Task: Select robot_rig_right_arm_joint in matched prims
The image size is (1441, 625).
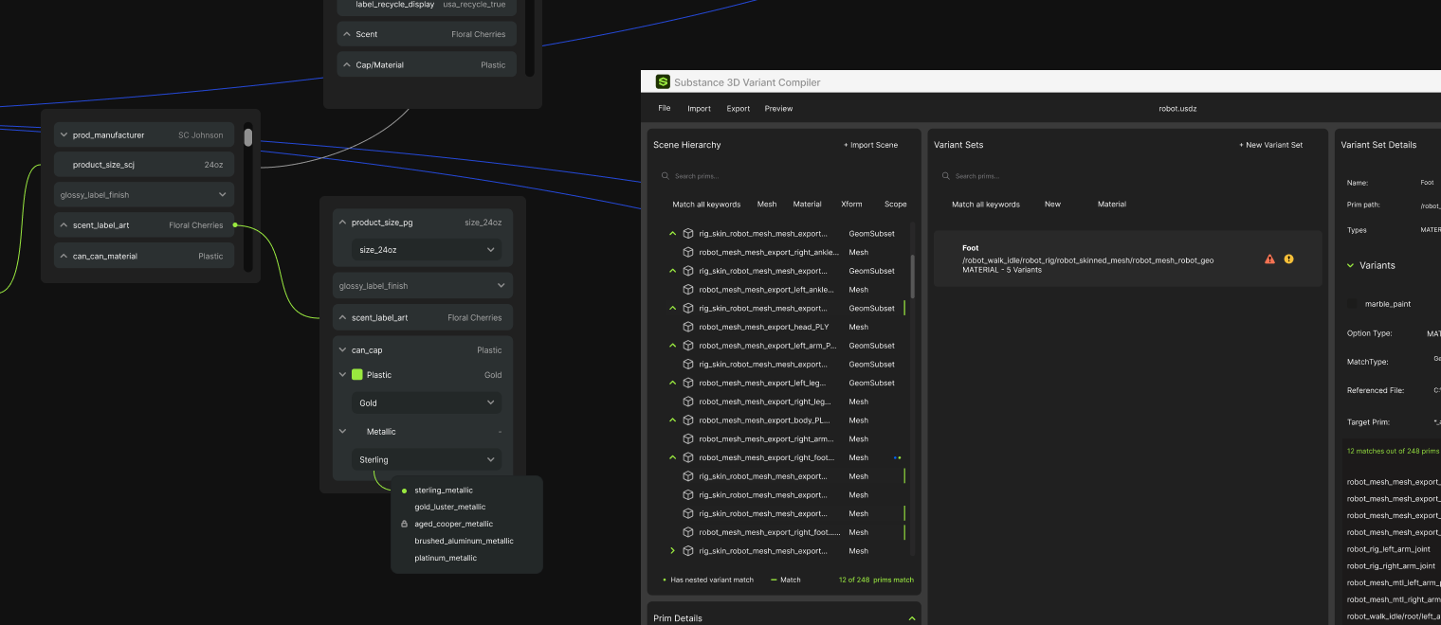Action: click(x=1391, y=566)
